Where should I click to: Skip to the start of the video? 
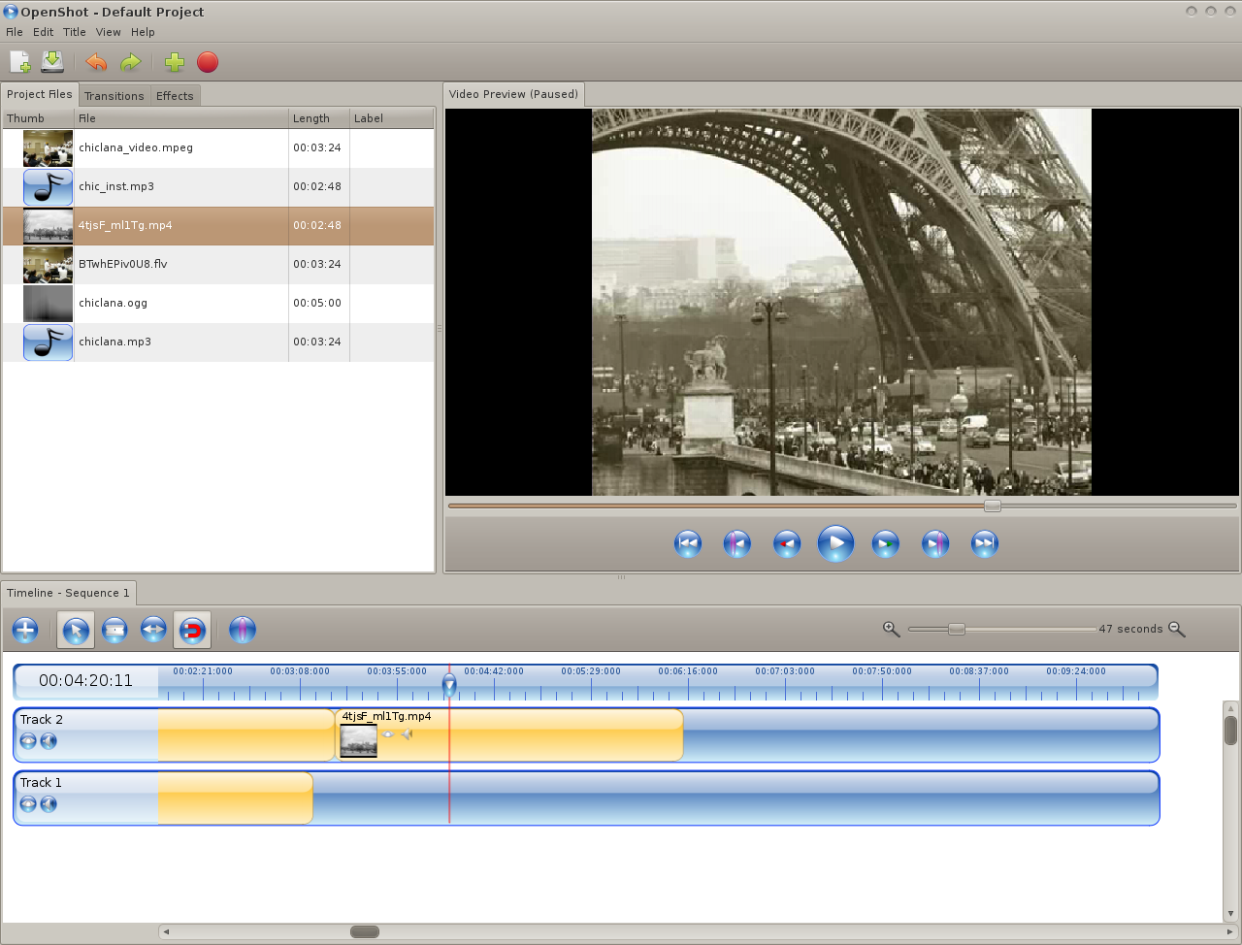click(688, 543)
